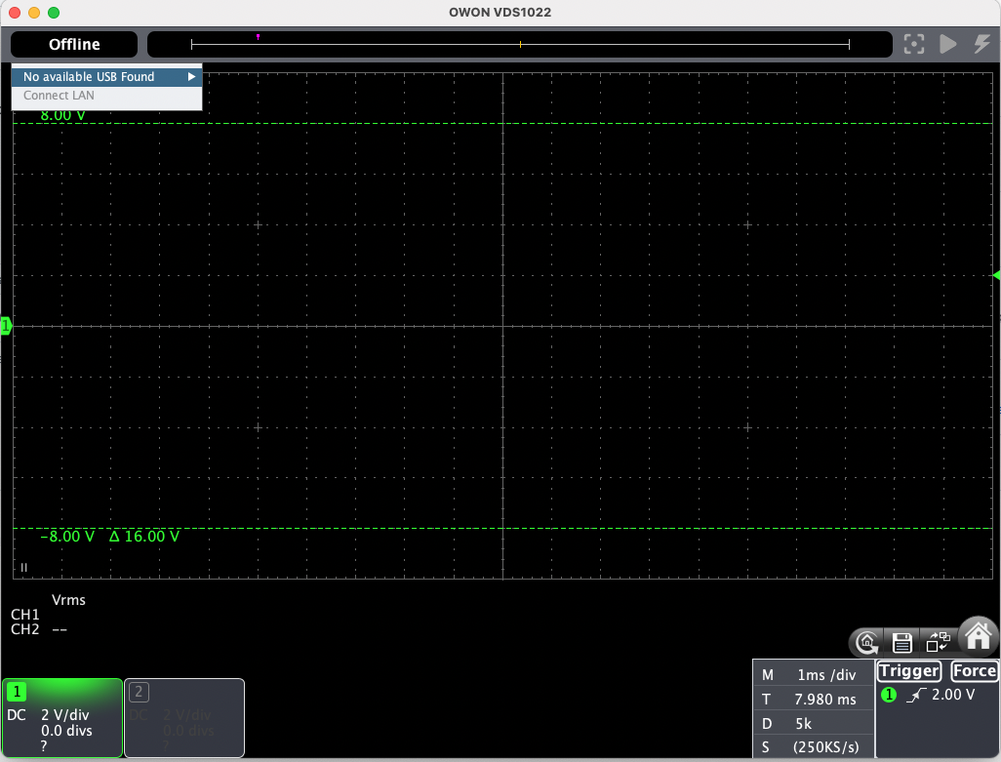Select the lower -8.00 V cursor line
Image resolution: width=1001 pixels, height=762 pixels.
(503, 529)
